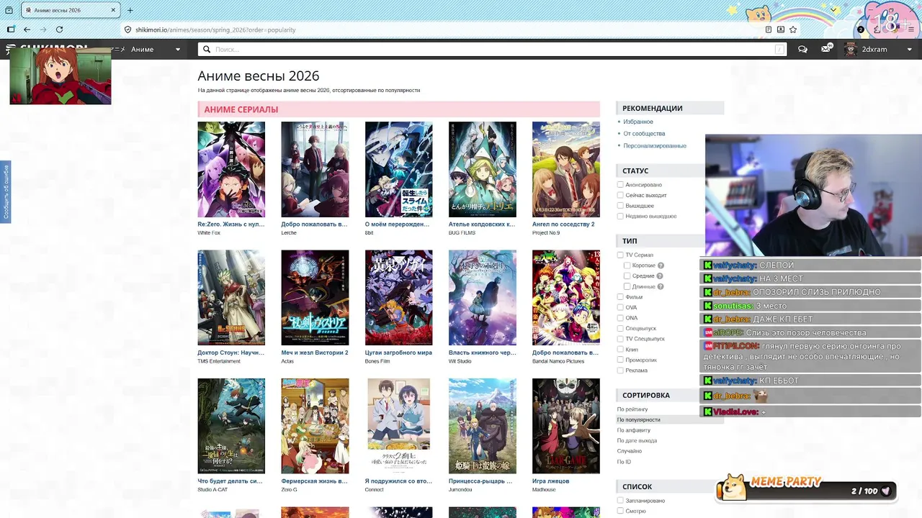922x518 pixels.
Task: Show site security shield information
Action: click(128, 29)
